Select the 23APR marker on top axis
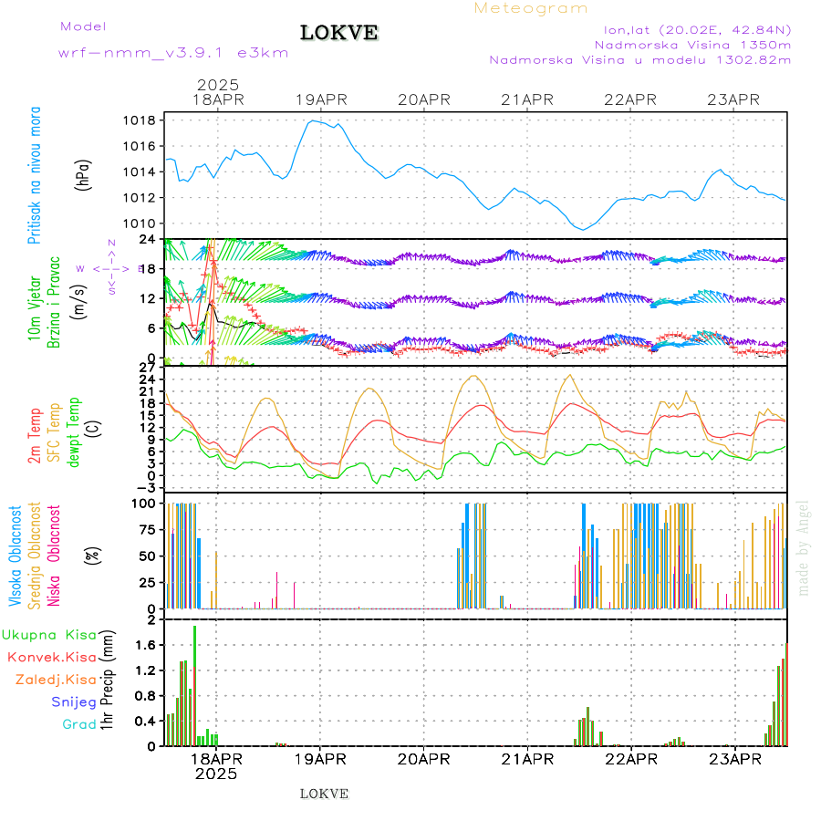The height and width of the screenshot is (821, 821). (734, 99)
